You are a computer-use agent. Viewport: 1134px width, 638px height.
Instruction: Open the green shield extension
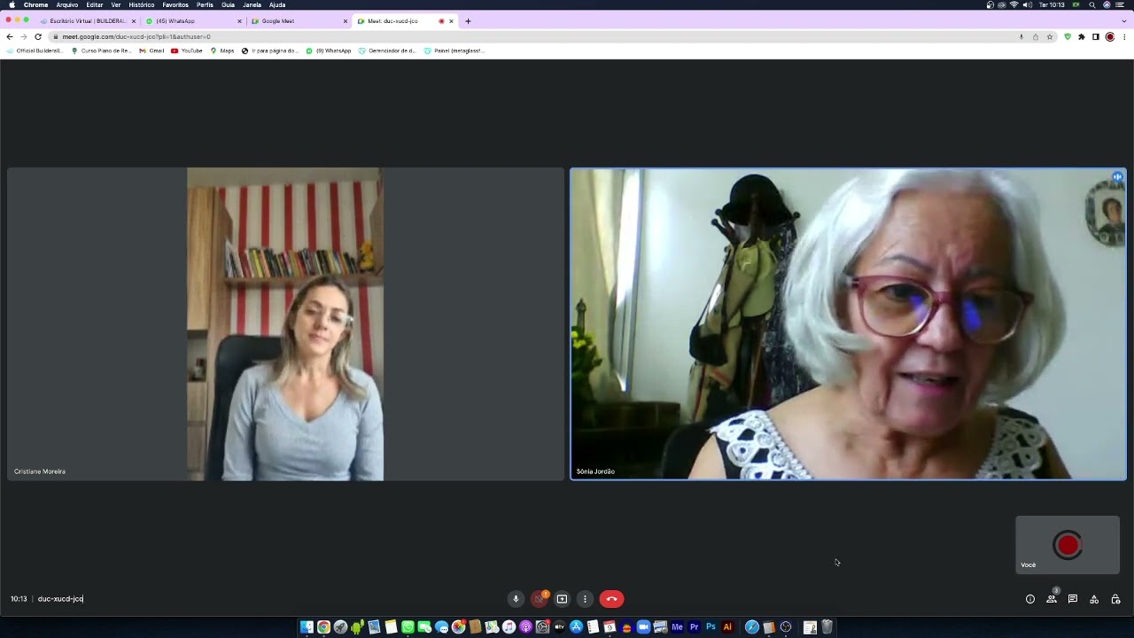coord(1068,36)
